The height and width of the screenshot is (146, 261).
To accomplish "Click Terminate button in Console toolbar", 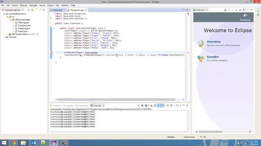I will pos(139,105).
